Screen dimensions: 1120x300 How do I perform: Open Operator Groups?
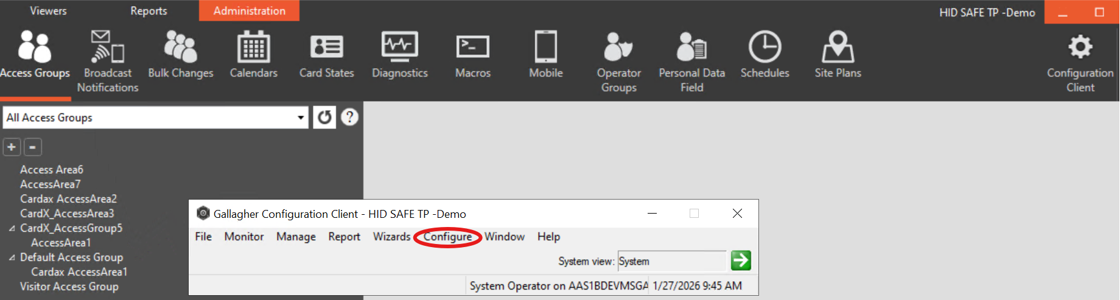(619, 61)
